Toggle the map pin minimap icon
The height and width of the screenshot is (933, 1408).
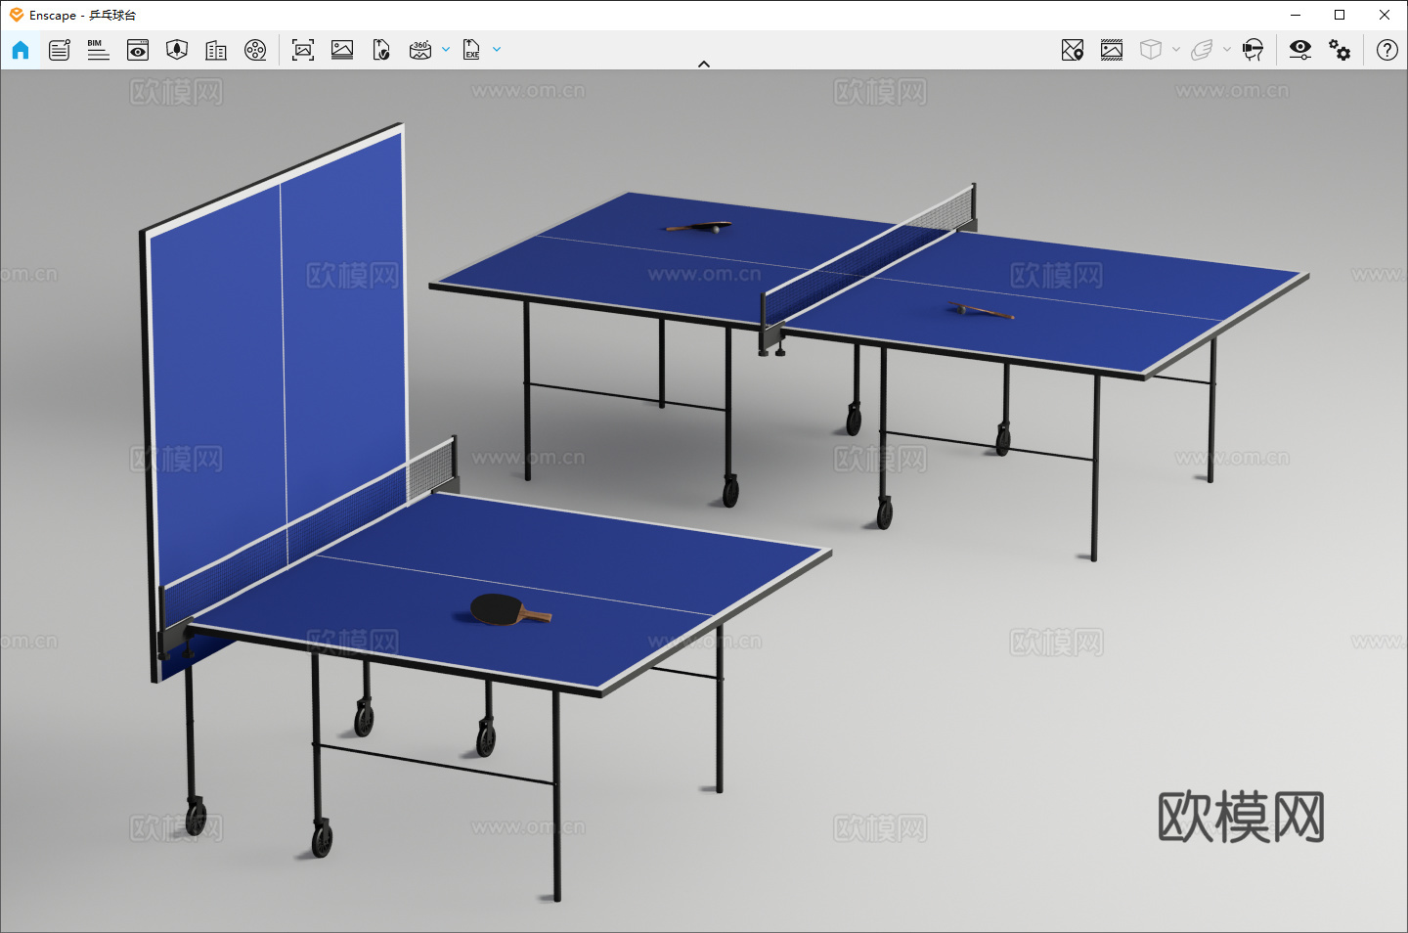(1073, 50)
